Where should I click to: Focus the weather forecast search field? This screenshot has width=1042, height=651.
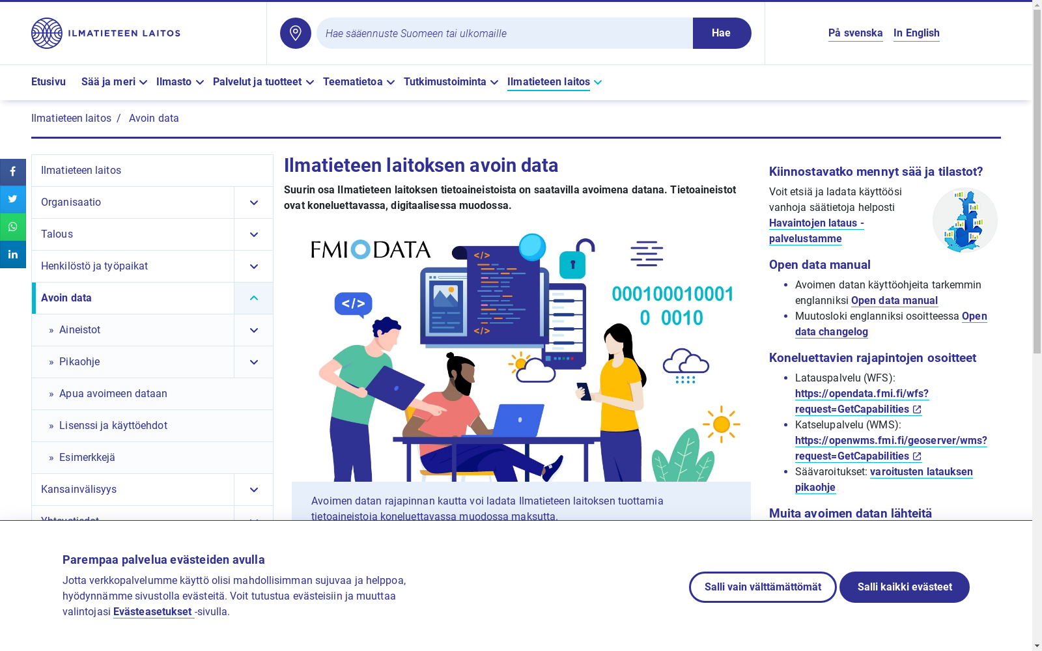coord(505,33)
